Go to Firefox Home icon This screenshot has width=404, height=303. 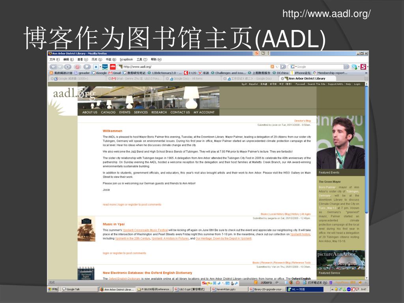(87, 67)
